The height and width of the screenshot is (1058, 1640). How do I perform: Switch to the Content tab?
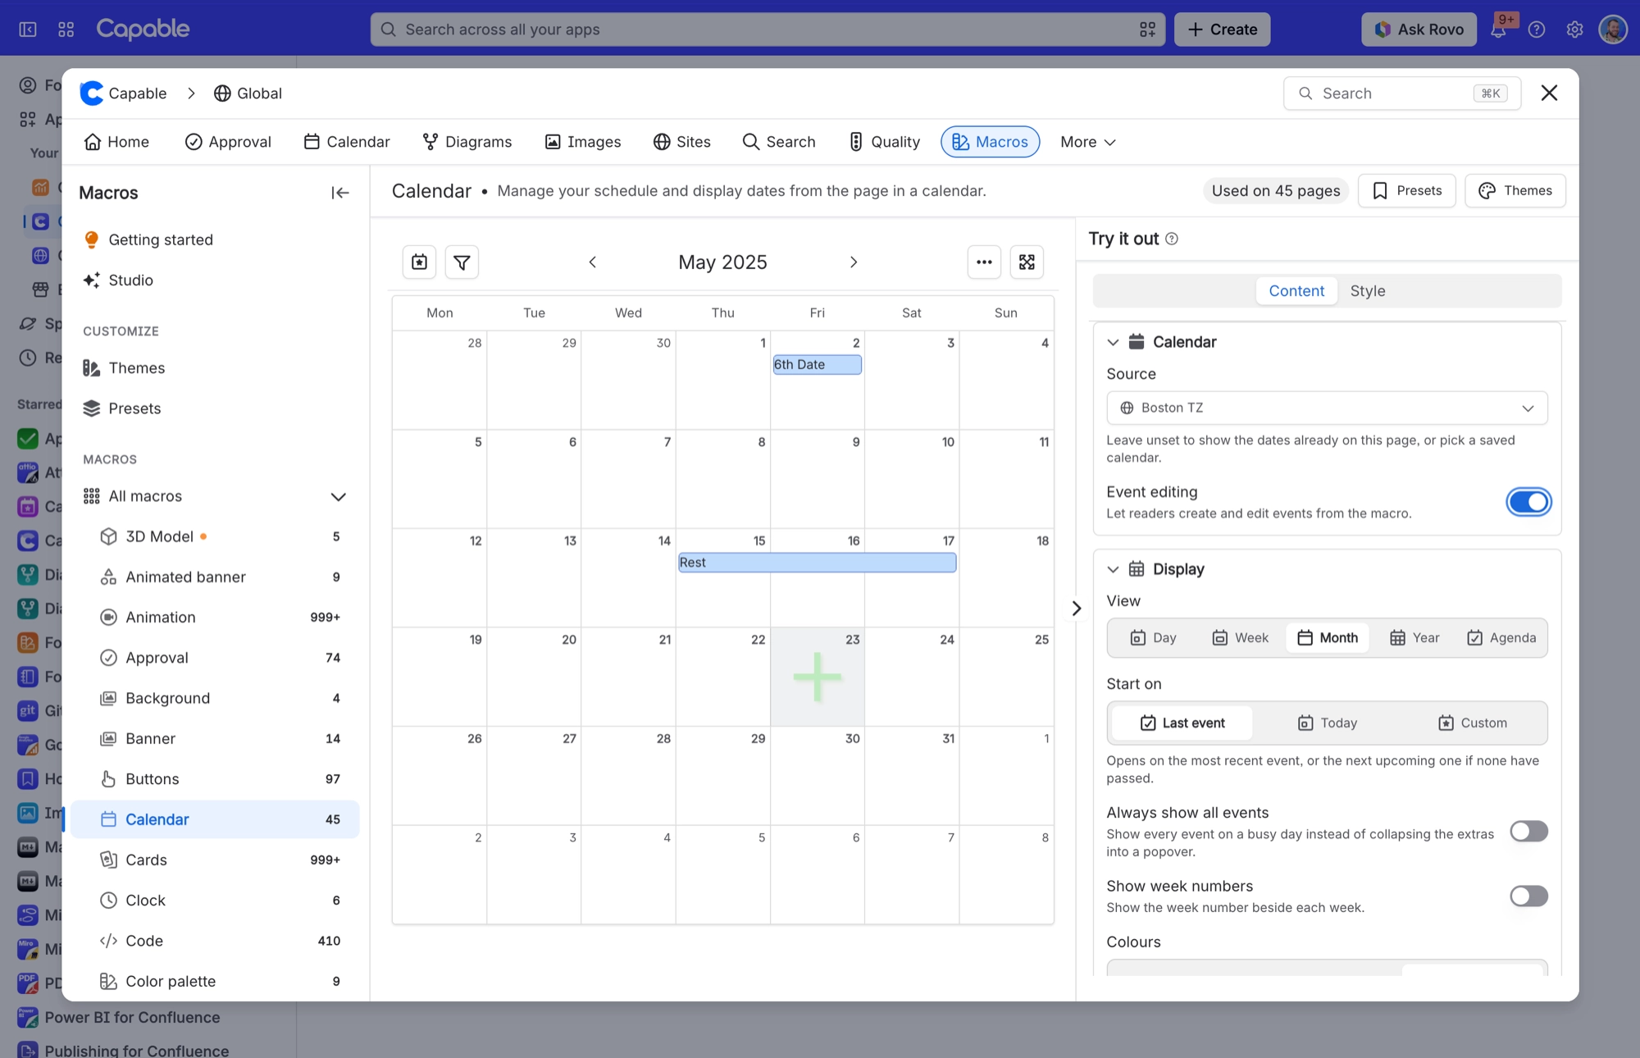pos(1296,291)
